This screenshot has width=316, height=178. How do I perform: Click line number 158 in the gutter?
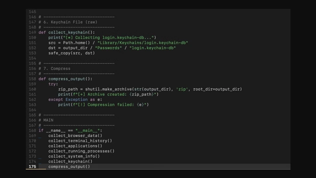[x=32, y=79]
